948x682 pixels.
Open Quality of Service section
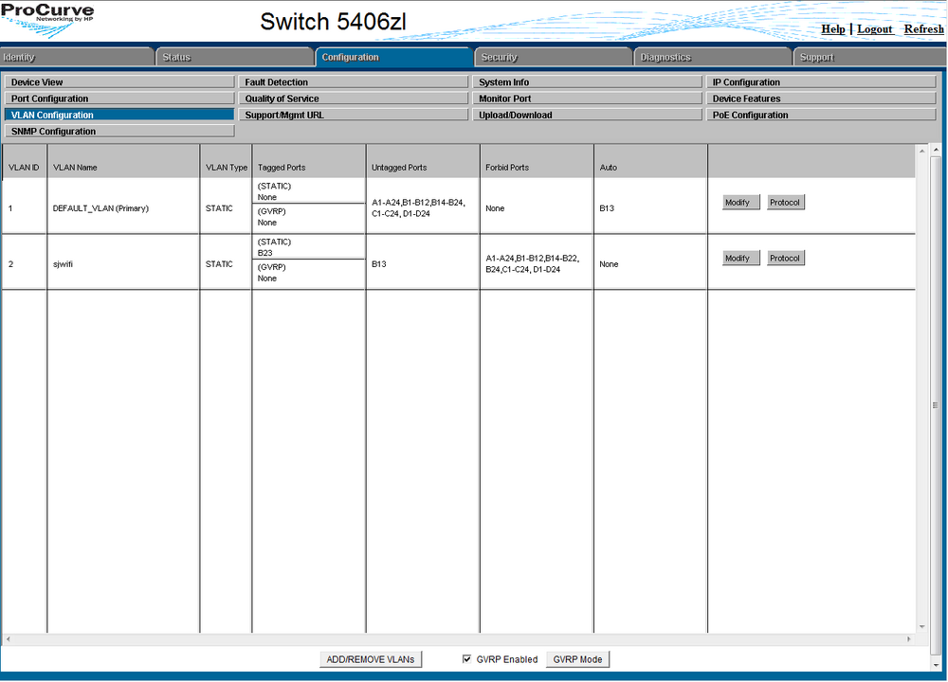[353, 98]
